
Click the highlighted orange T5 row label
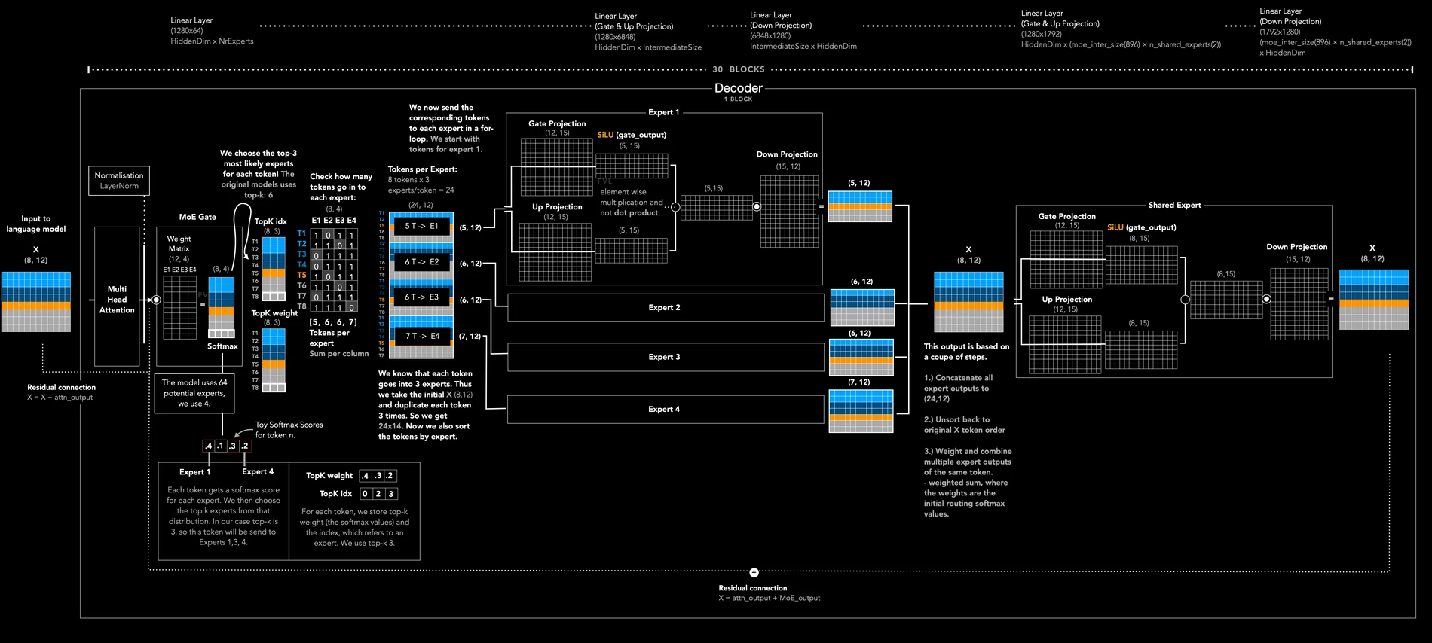point(301,276)
